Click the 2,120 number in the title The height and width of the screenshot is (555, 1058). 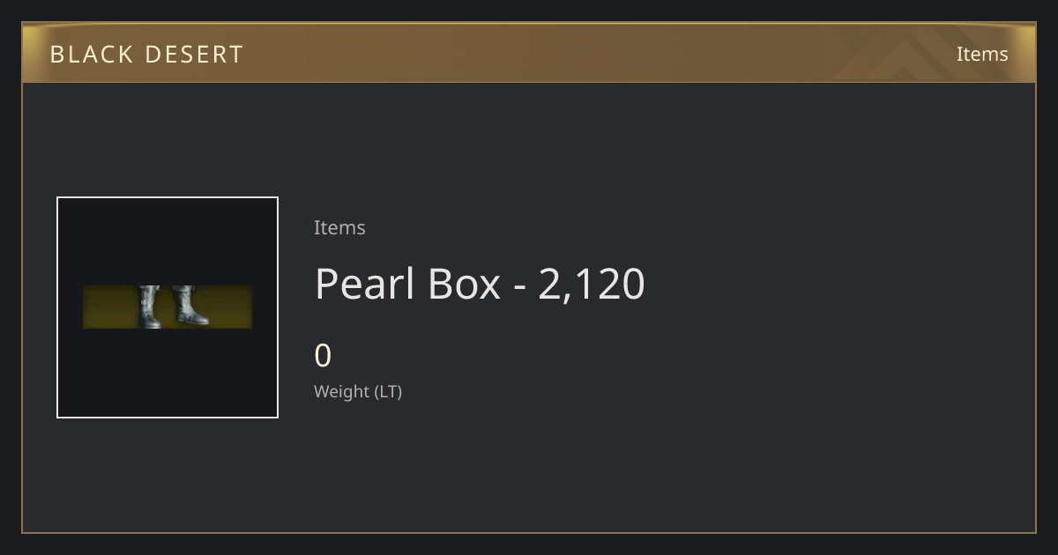[x=592, y=285]
